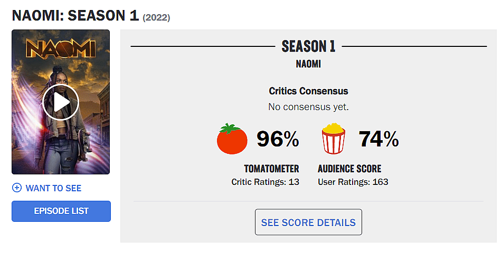Open User Ratings: 163 count
Screen dimensions: 502x255
point(353,182)
